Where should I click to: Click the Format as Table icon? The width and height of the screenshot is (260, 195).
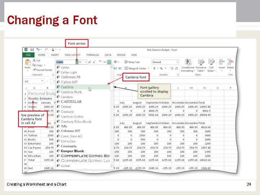coord(201,62)
